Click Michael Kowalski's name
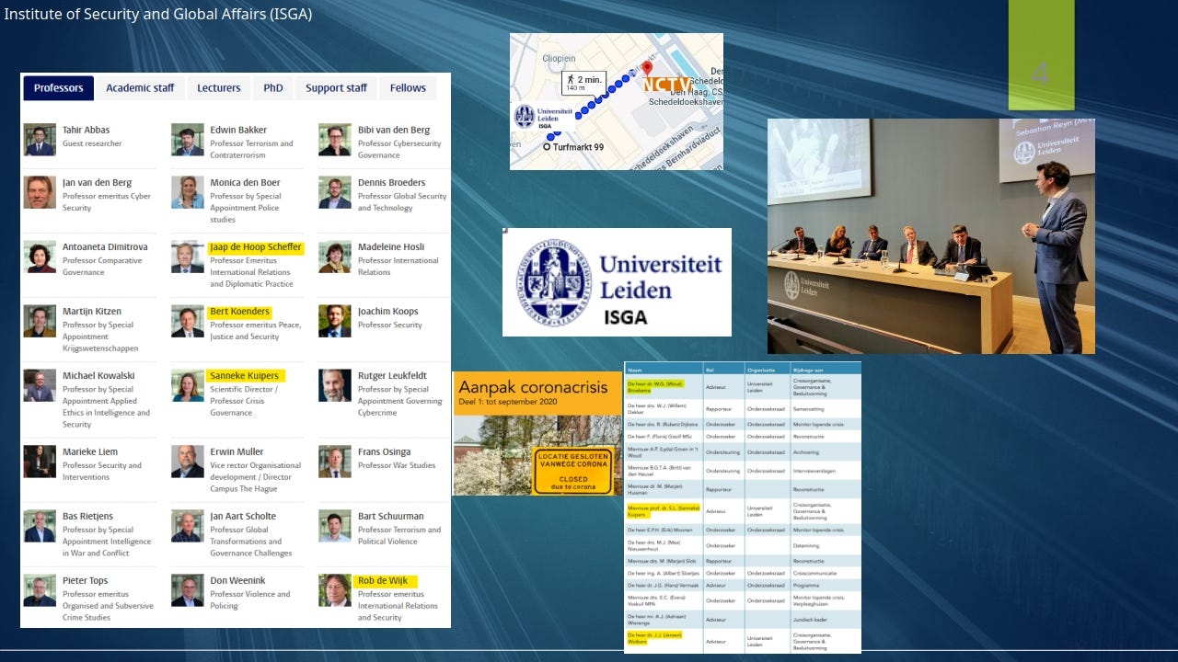The image size is (1178, 662). (98, 375)
